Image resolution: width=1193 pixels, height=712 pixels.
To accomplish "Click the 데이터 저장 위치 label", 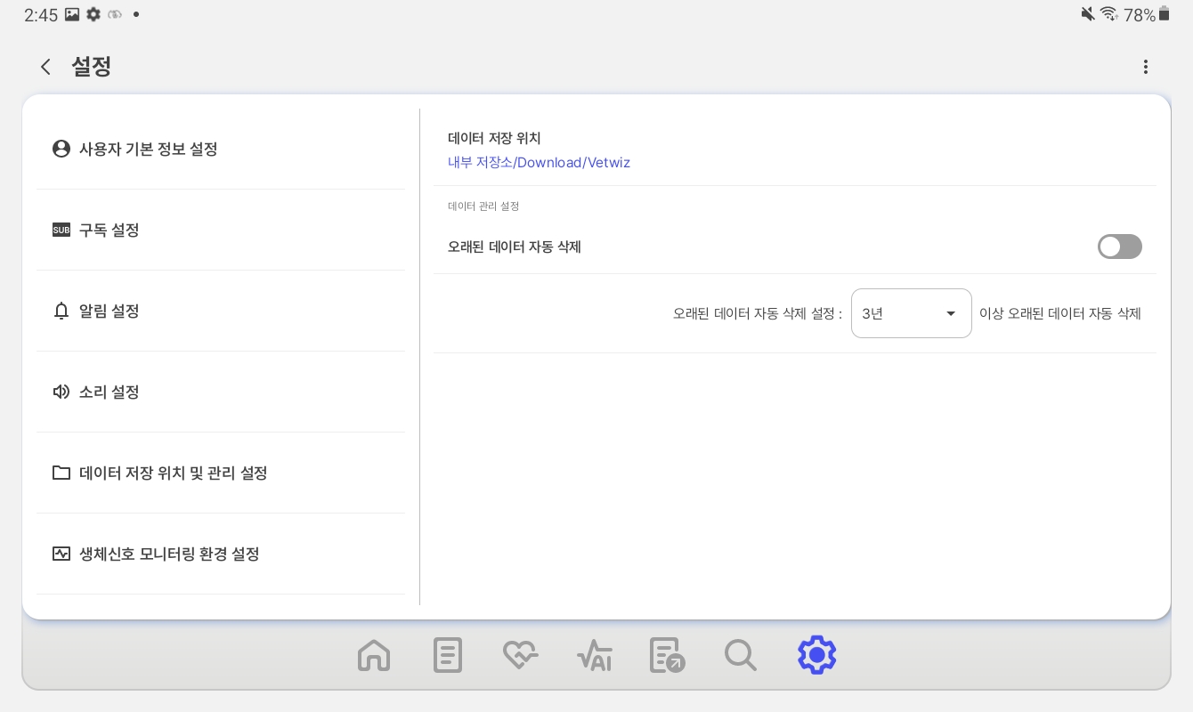I will tap(494, 138).
